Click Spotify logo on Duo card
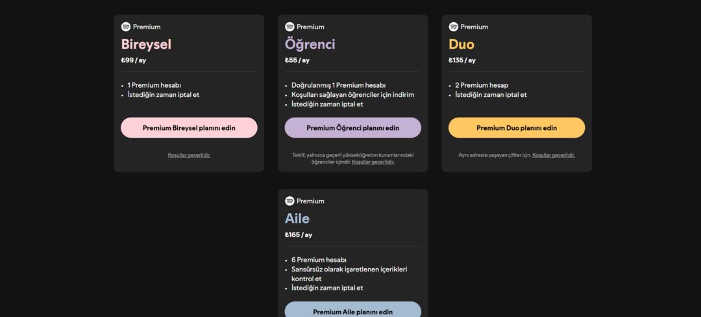Screen dimensions: 701x317 click(453, 27)
